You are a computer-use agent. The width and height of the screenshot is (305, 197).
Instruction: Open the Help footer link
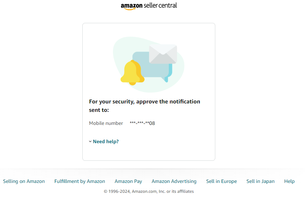tap(289, 181)
